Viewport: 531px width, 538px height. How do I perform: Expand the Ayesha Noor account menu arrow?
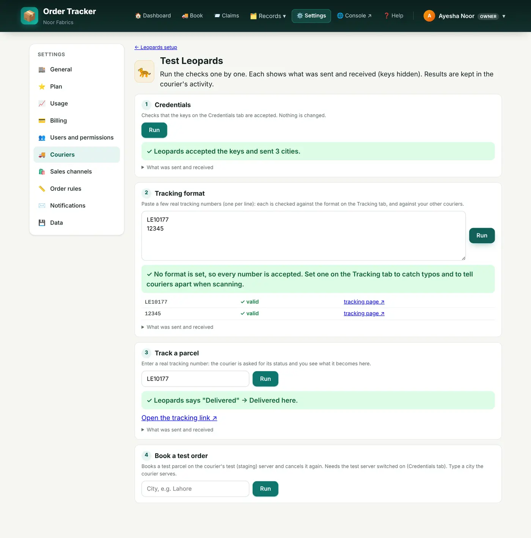[x=504, y=16]
